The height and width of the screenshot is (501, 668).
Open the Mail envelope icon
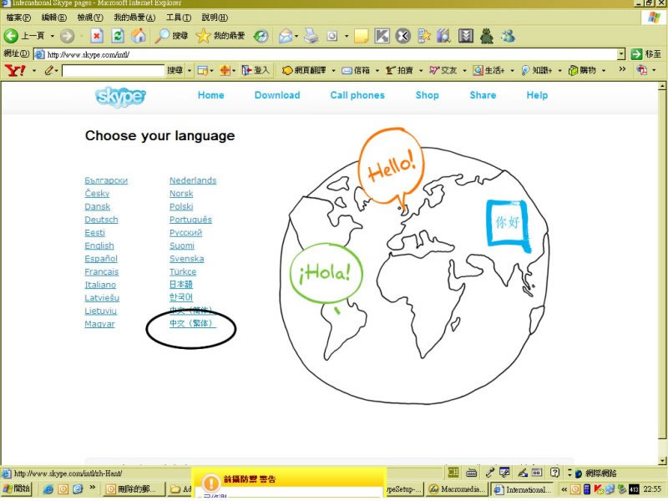[286, 36]
